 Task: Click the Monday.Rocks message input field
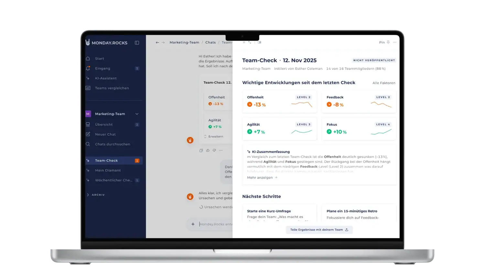pos(215,224)
